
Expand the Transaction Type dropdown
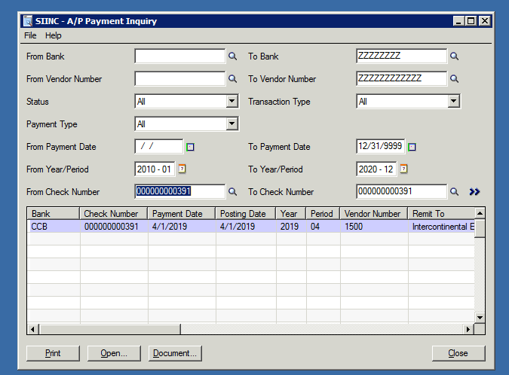[453, 102]
